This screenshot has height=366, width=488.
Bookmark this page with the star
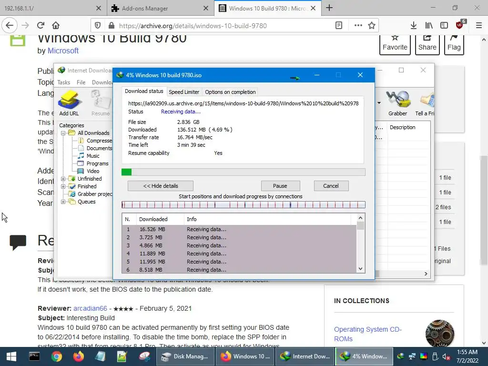[372, 26]
